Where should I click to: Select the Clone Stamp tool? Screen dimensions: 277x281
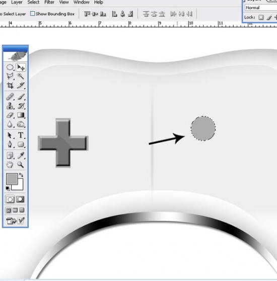pos(10,106)
